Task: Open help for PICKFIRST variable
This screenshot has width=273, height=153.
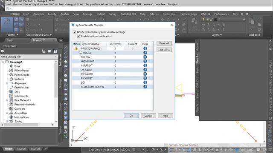Action: (145, 78)
